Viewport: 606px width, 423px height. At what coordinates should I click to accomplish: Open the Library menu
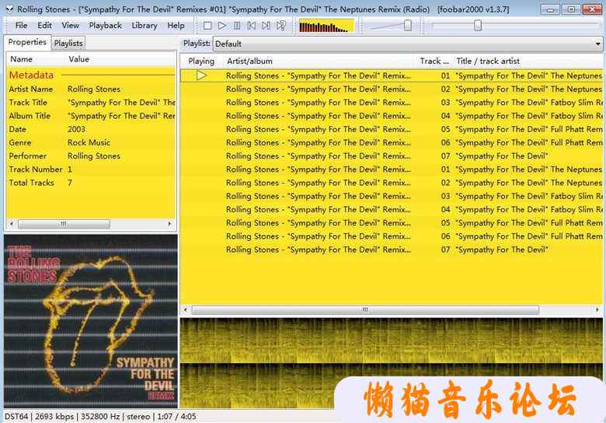pos(145,26)
